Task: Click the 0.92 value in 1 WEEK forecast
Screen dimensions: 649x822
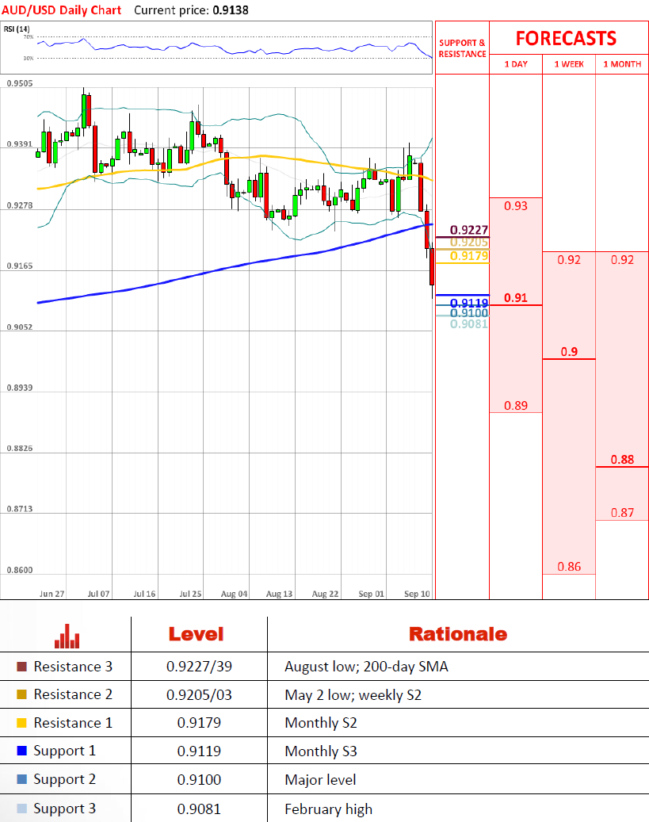Action: tap(569, 260)
